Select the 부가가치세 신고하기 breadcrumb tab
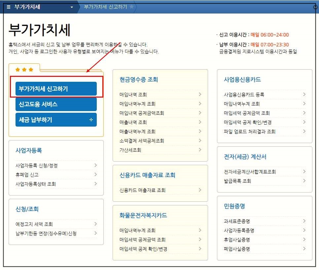This screenshot has width=319, height=270. pyautogui.click(x=105, y=7)
